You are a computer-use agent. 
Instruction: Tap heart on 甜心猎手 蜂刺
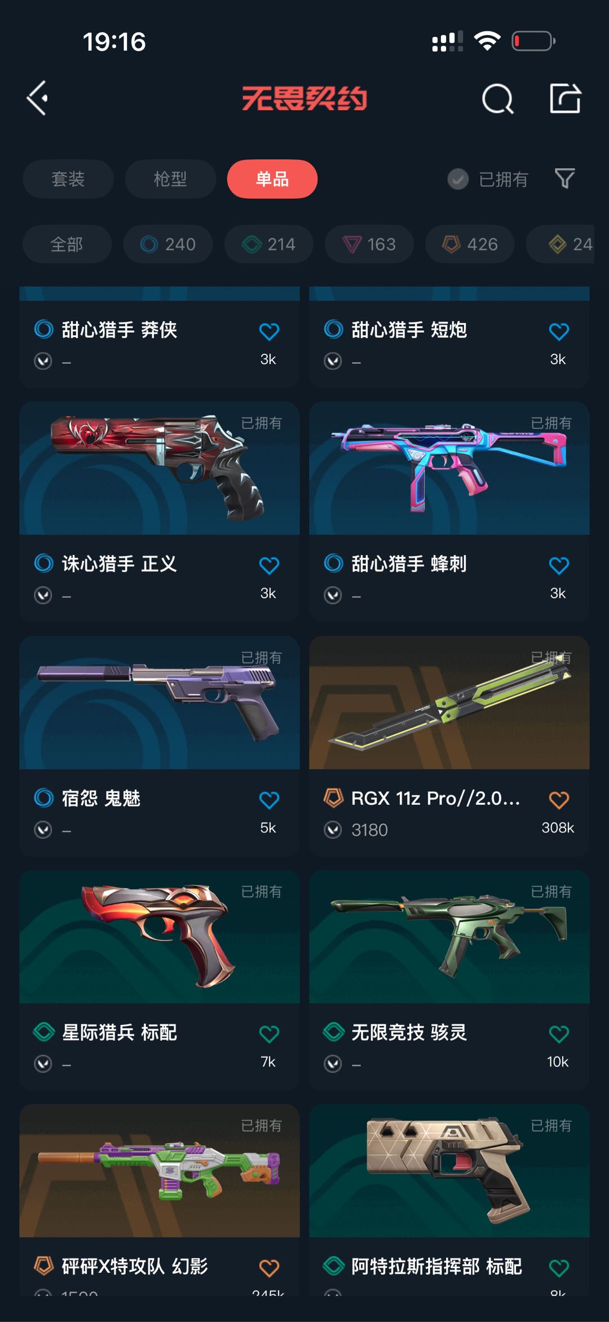[559, 565]
